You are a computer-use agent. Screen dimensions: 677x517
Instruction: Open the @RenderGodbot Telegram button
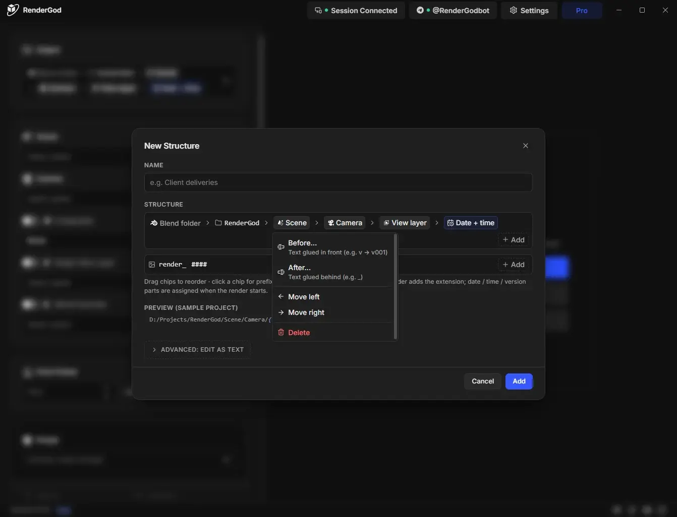coord(453,11)
